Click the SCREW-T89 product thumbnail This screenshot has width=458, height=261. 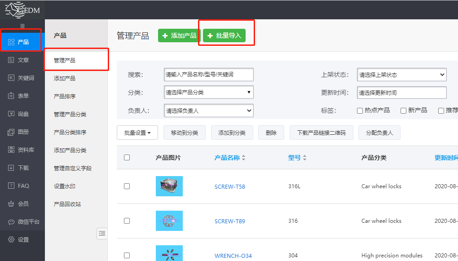[x=169, y=221]
